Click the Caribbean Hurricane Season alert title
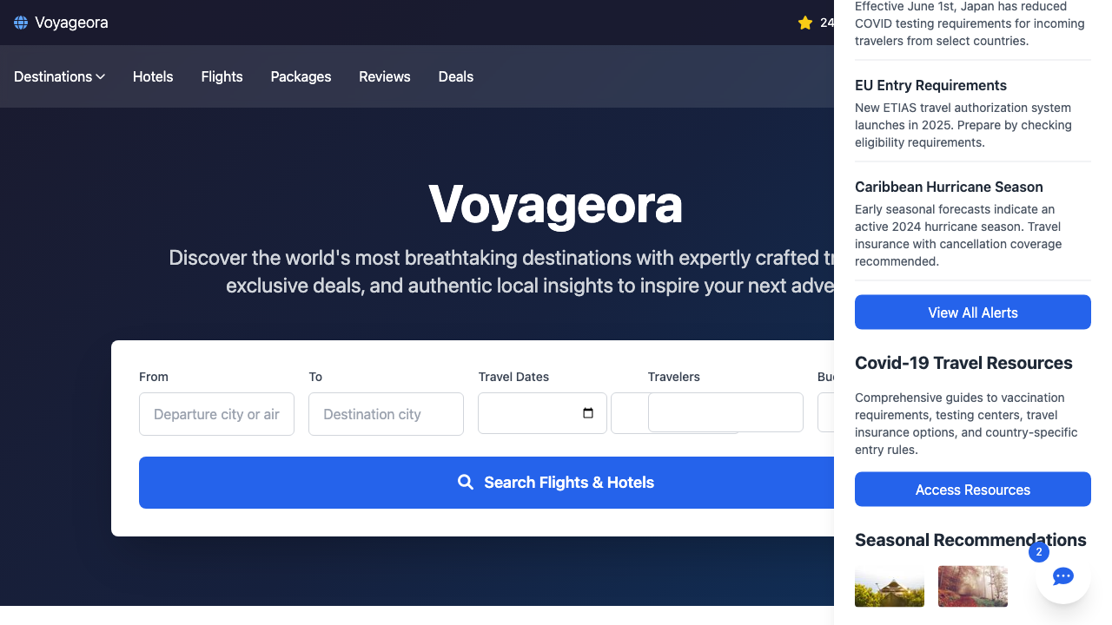This screenshot has width=1112, height=625. pos(949,187)
